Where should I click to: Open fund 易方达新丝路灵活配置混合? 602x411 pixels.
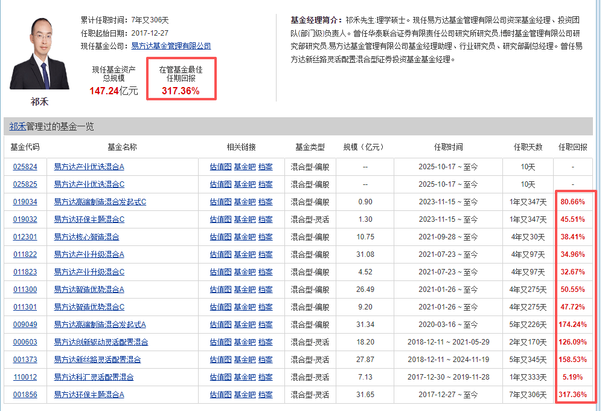point(97,360)
